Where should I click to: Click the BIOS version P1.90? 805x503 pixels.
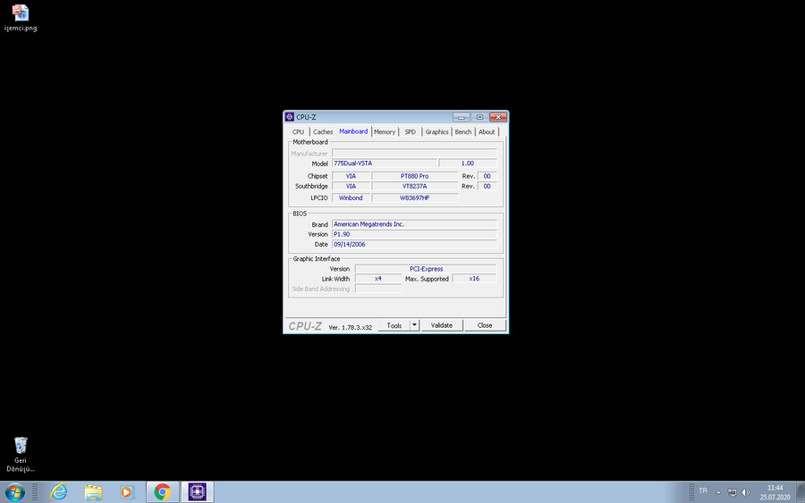tap(414, 234)
